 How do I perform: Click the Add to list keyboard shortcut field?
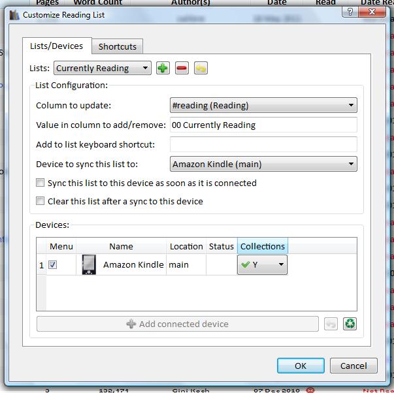tap(263, 144)
